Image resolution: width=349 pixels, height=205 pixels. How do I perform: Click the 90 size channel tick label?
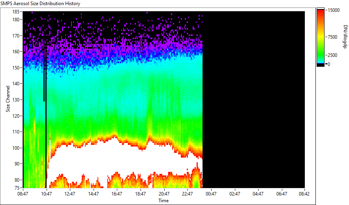click(17, 164)
